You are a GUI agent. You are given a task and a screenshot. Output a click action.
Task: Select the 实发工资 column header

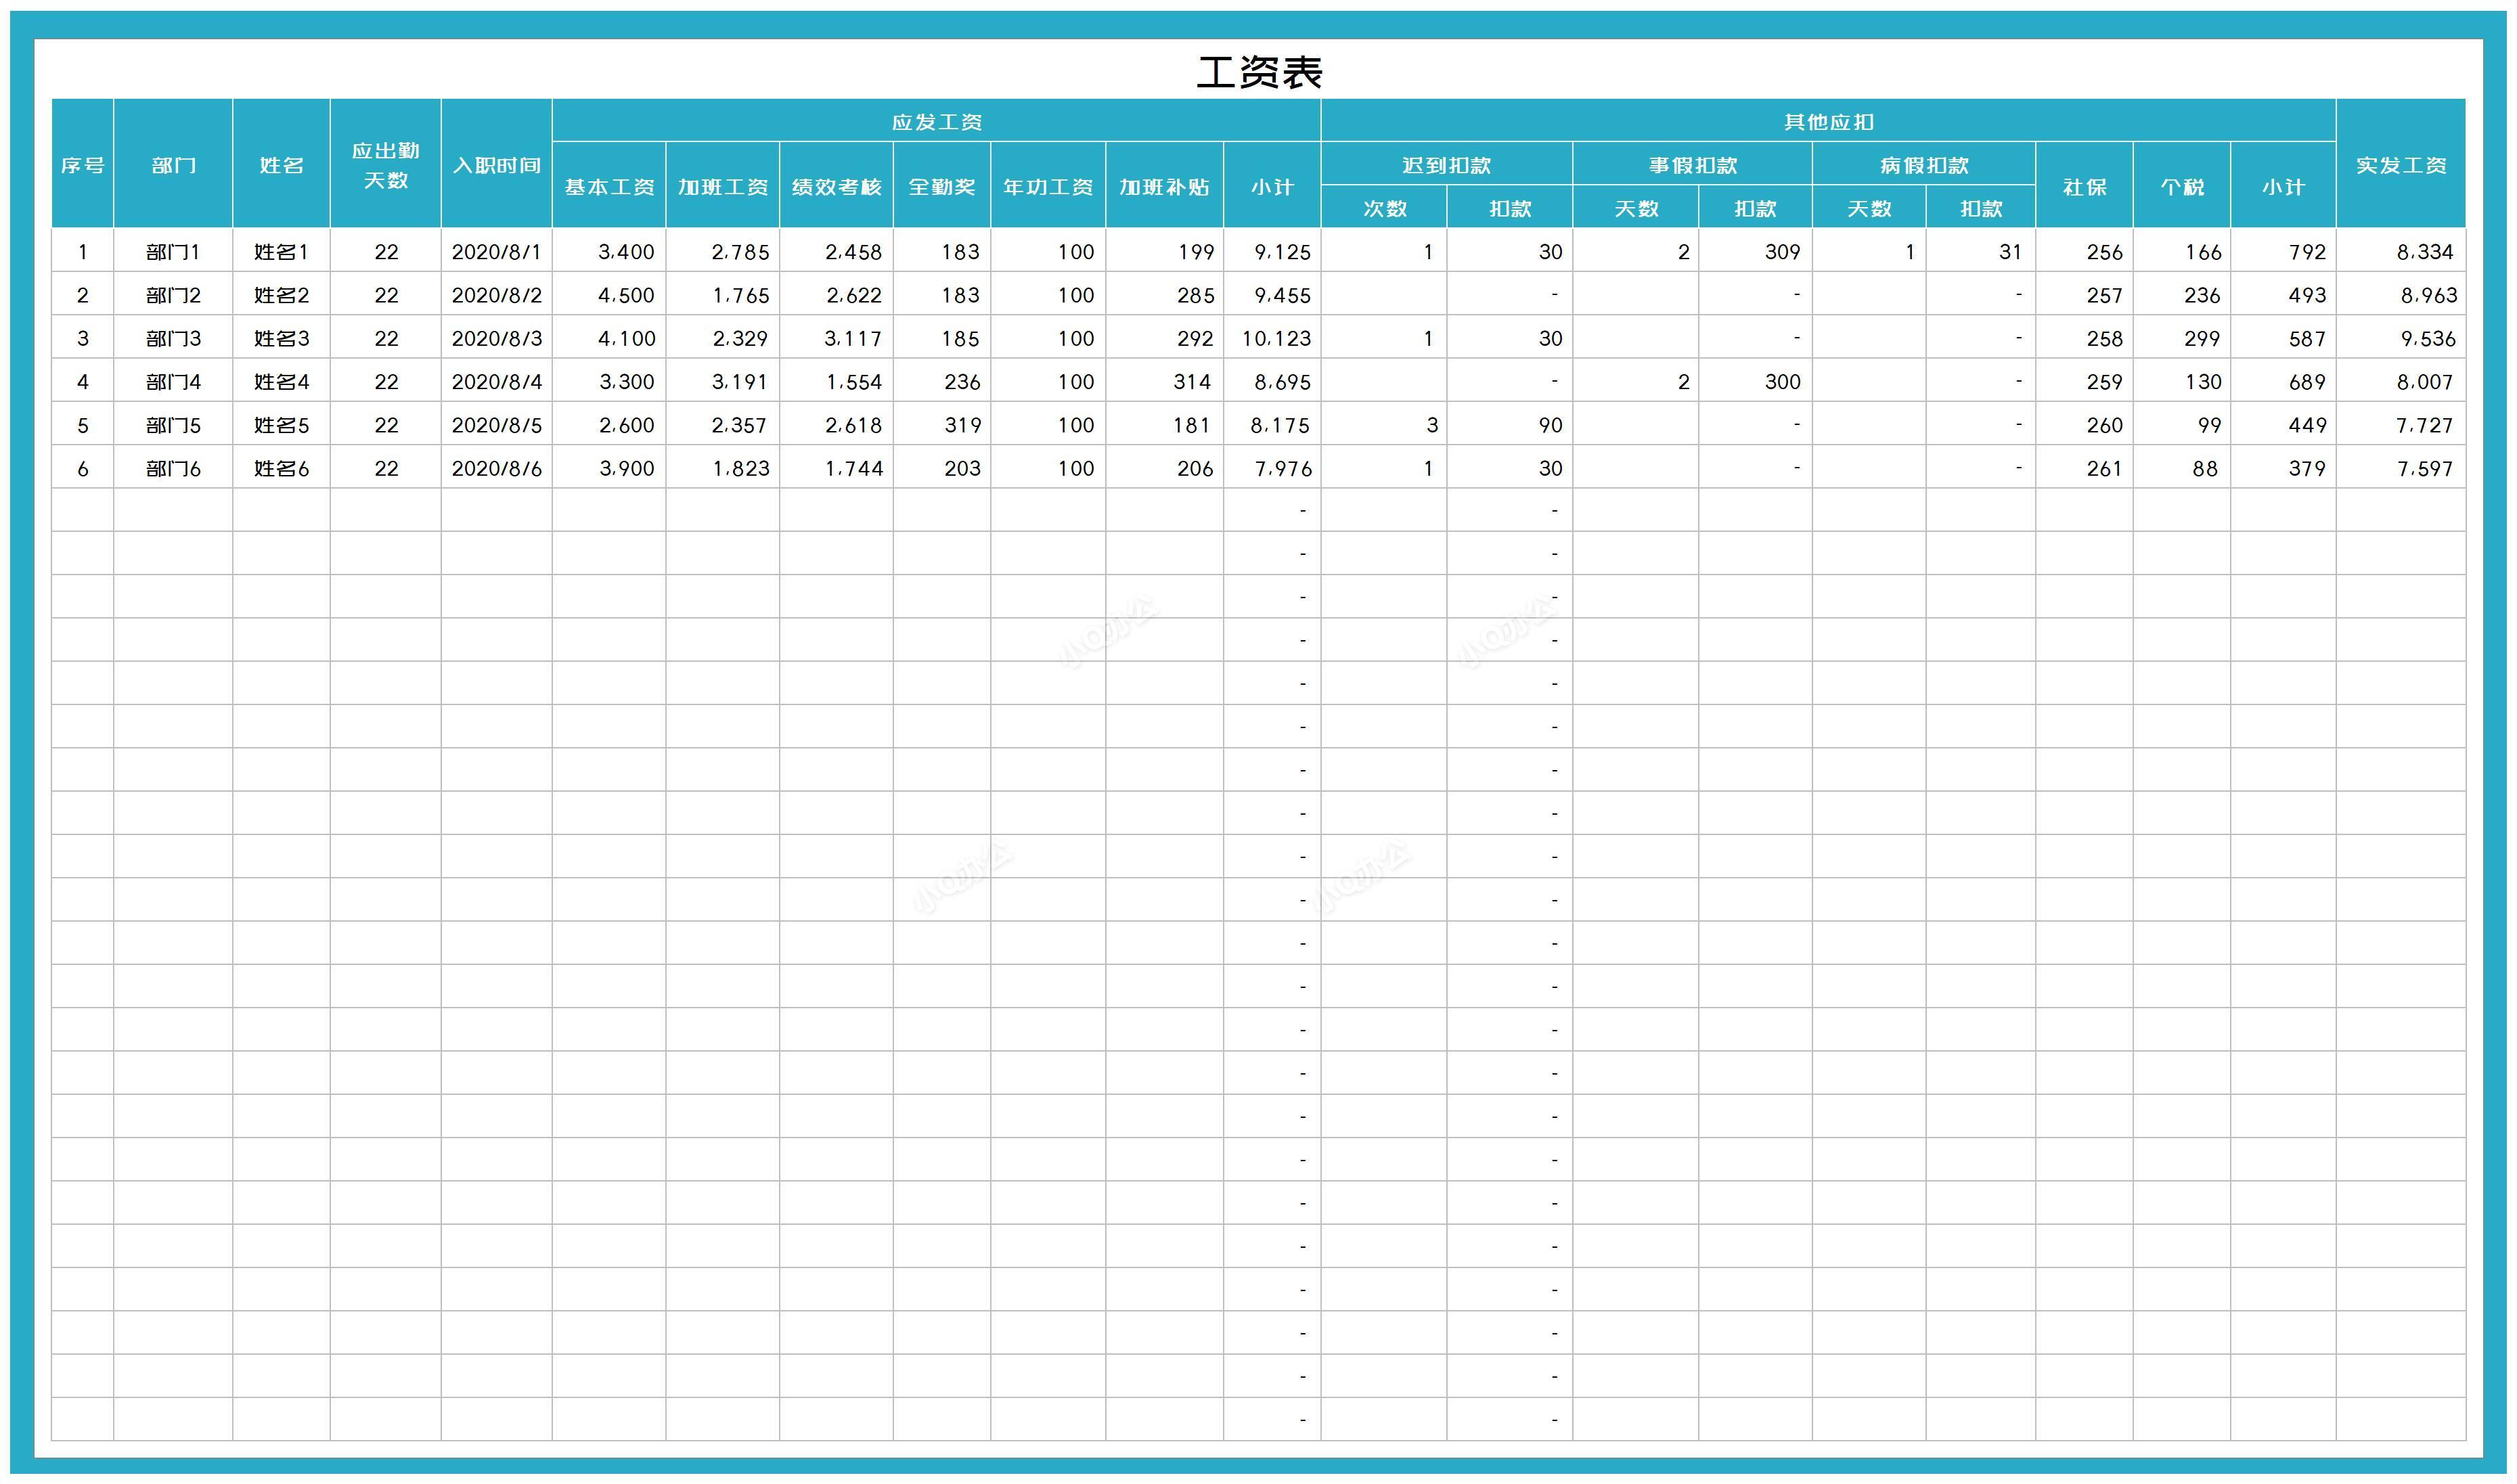pyautogui.click(x=2400, y=165)
